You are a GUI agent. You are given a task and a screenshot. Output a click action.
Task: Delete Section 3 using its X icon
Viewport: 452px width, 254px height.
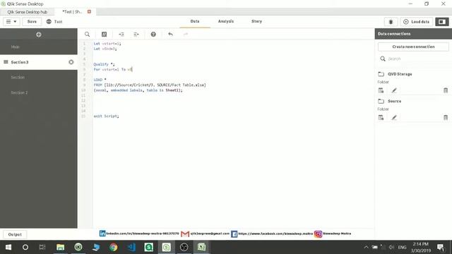[x=71, y=62]
